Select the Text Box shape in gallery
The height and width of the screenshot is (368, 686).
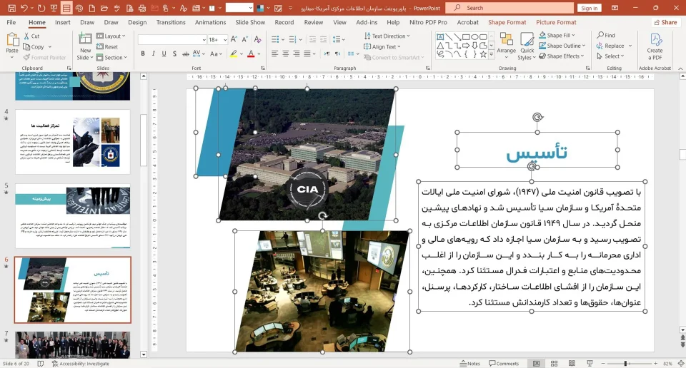coord(440,37)
